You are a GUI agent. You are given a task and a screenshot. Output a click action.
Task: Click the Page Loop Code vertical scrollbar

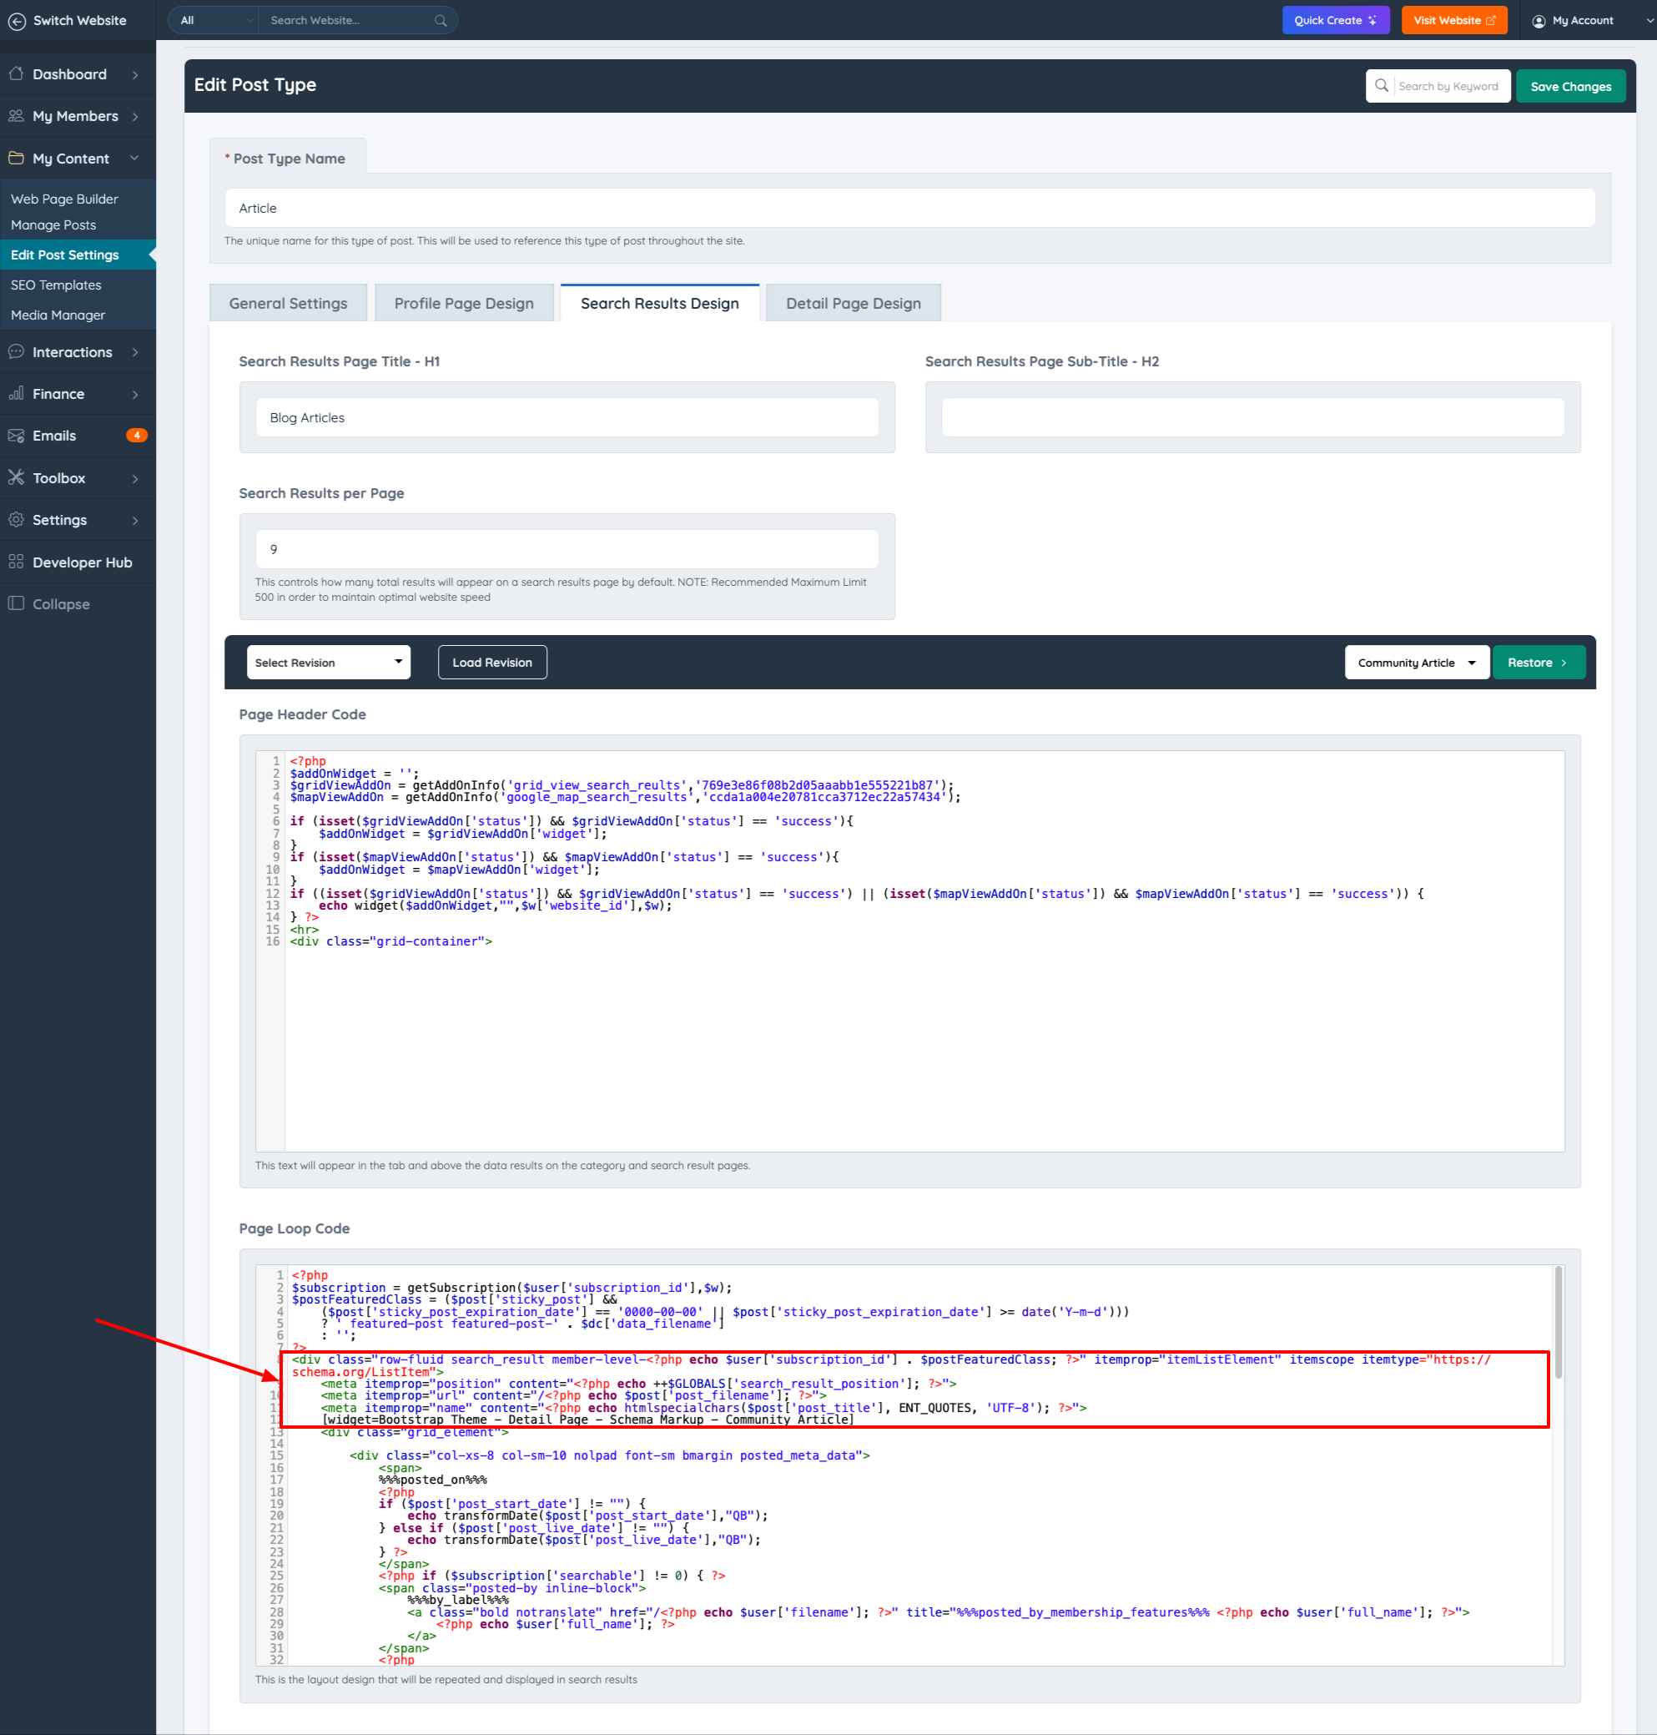(x=1558, y=1322)
